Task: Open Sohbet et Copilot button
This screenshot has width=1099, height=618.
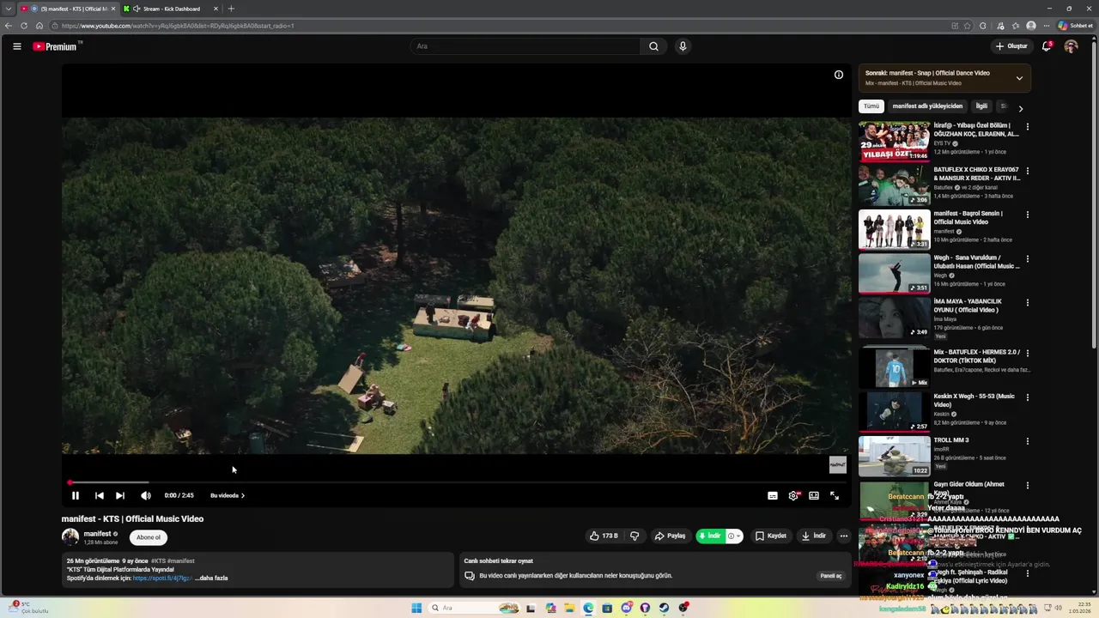Action: (1075, 26)
